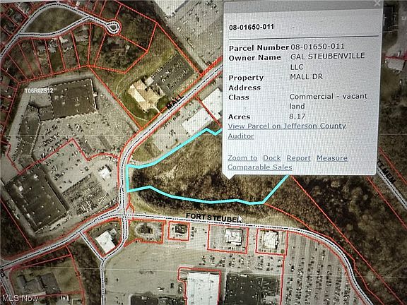Click the GAL STEUBENVILLE LLC owner name value

(328, 61)
